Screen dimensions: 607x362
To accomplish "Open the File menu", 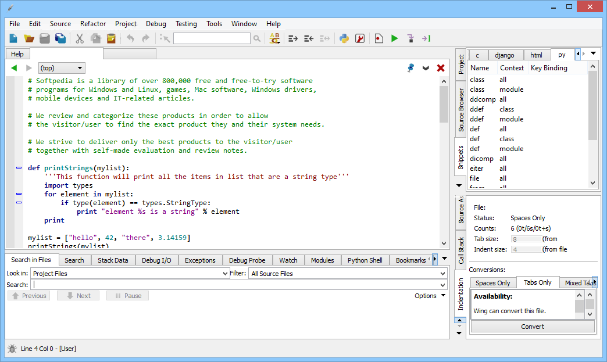I will [15, 24].
